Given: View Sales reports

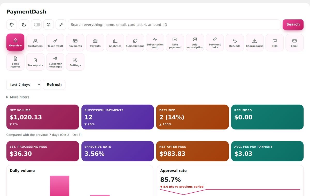Looking at the screenshot, I should [15, 62].
